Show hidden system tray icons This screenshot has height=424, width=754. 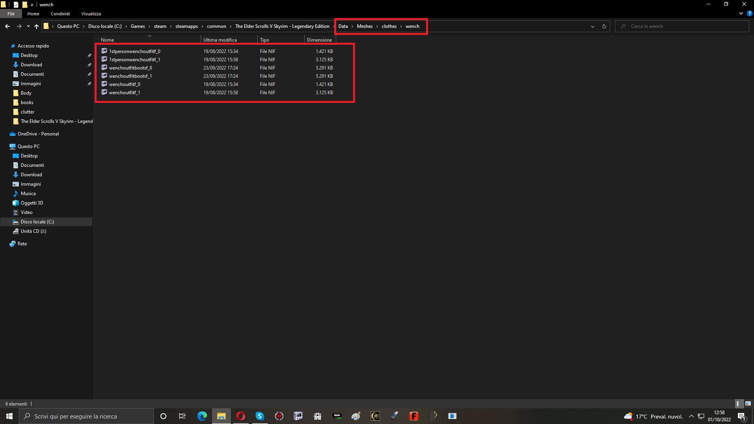tap(691, 416)
